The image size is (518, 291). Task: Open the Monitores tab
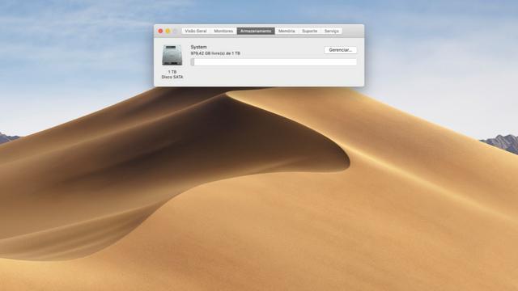223,31
